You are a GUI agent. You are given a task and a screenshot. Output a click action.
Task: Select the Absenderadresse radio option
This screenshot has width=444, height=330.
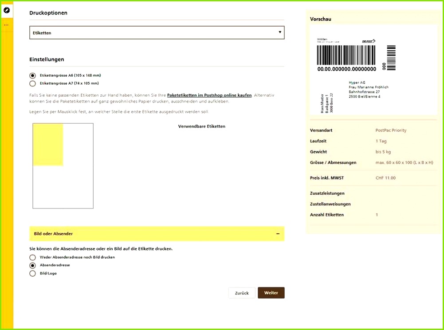click(x=32, y=265)
